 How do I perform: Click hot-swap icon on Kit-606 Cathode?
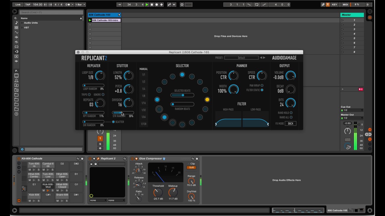(x=78, y=158)
